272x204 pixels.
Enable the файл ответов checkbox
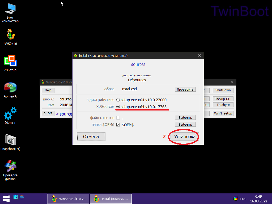click(118, 118)
